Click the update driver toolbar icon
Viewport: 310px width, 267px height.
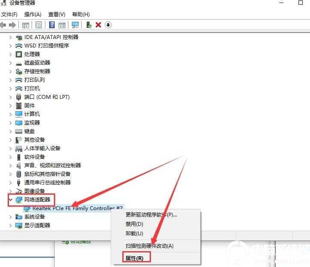[89, 25]
